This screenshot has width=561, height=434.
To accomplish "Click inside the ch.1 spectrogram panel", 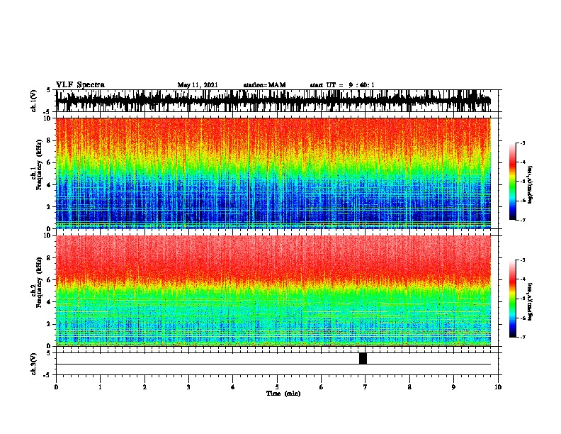I will pos(273,173).
